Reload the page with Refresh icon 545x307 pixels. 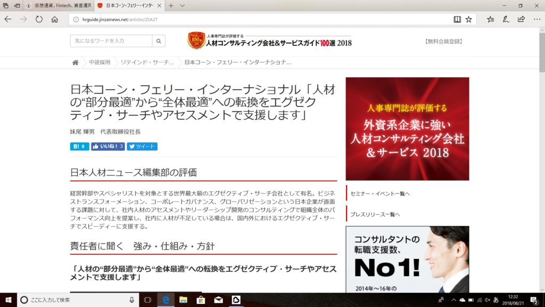tap(39, 20)
